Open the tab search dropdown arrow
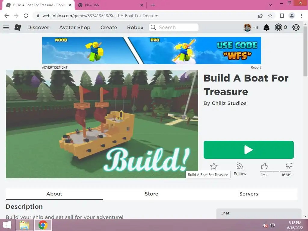Viewport: 308px width, 231px height. 270,5
